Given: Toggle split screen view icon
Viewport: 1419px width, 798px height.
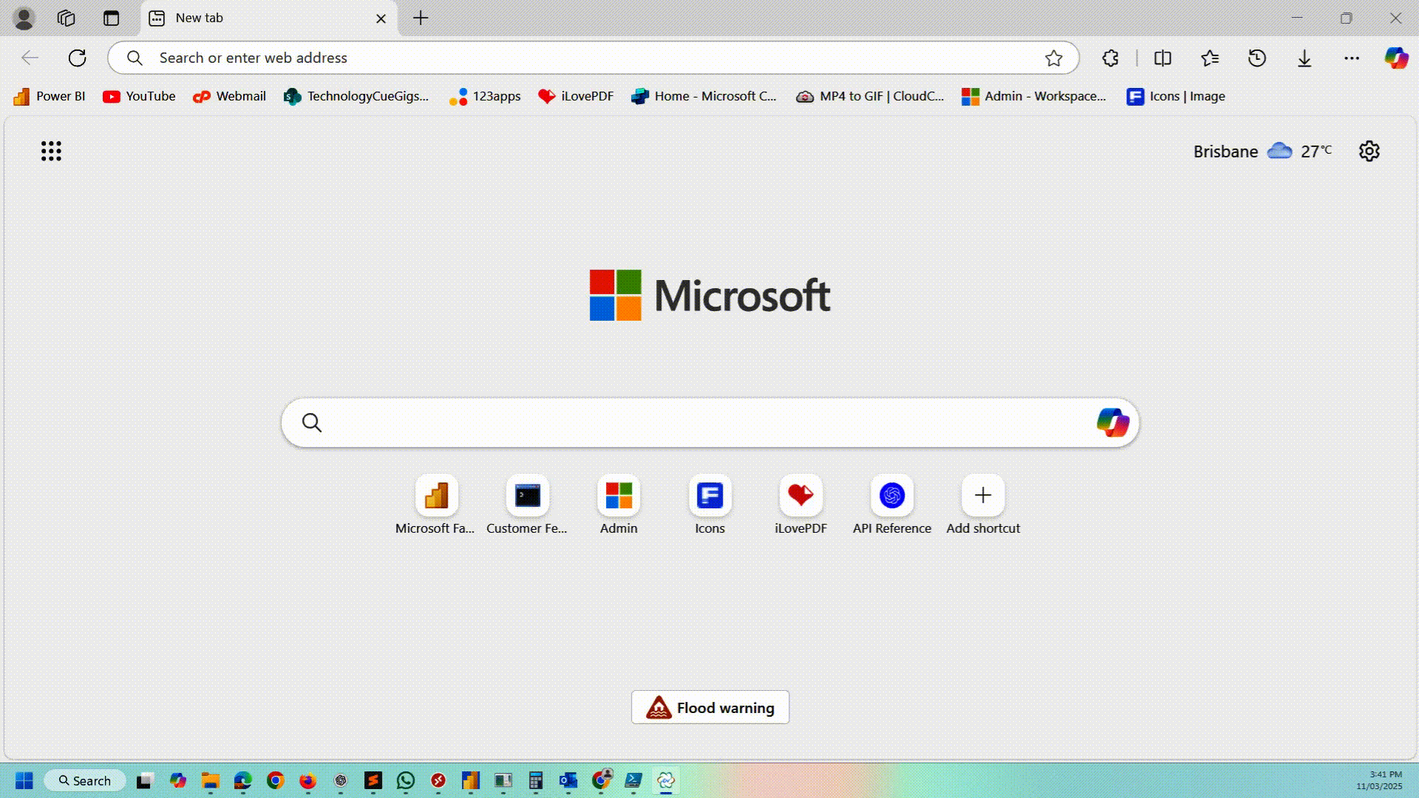Looking at the screenshot, I should coord(1163,58).
